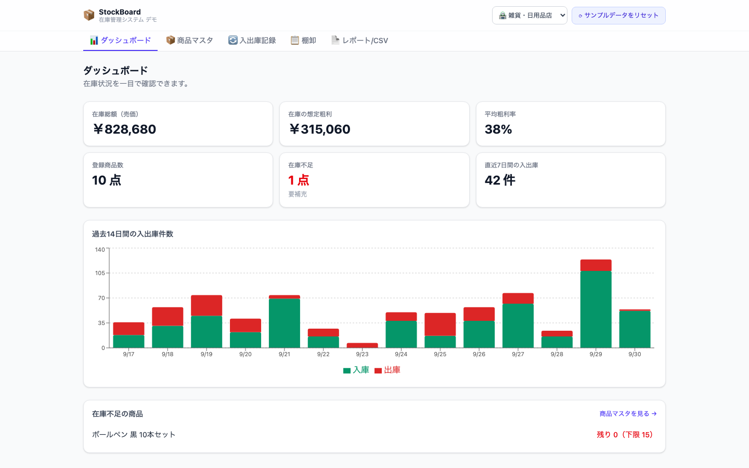The image size is (749, 468).
Task: Click the 入庫 legend label
Action: [x=361, y=370]
